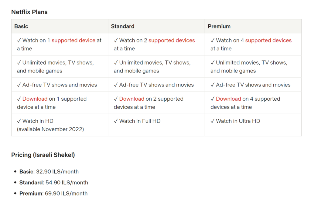
Task: Click the "Pricing (Israeli Shekel)" heading
Action: [x=43, y=155]
